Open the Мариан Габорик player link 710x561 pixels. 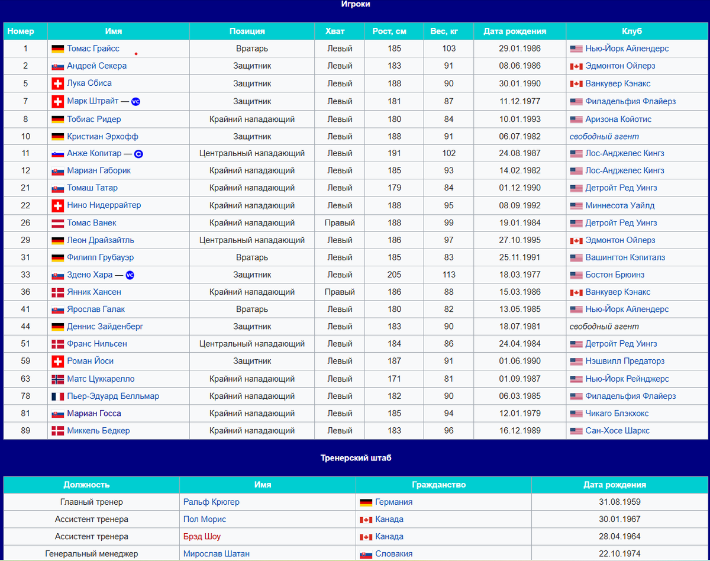[99, 170]
